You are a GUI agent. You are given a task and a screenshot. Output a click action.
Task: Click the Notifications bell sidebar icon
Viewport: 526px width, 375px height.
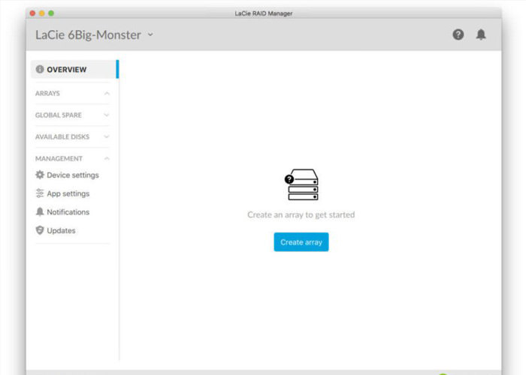[x=40, y=211]
